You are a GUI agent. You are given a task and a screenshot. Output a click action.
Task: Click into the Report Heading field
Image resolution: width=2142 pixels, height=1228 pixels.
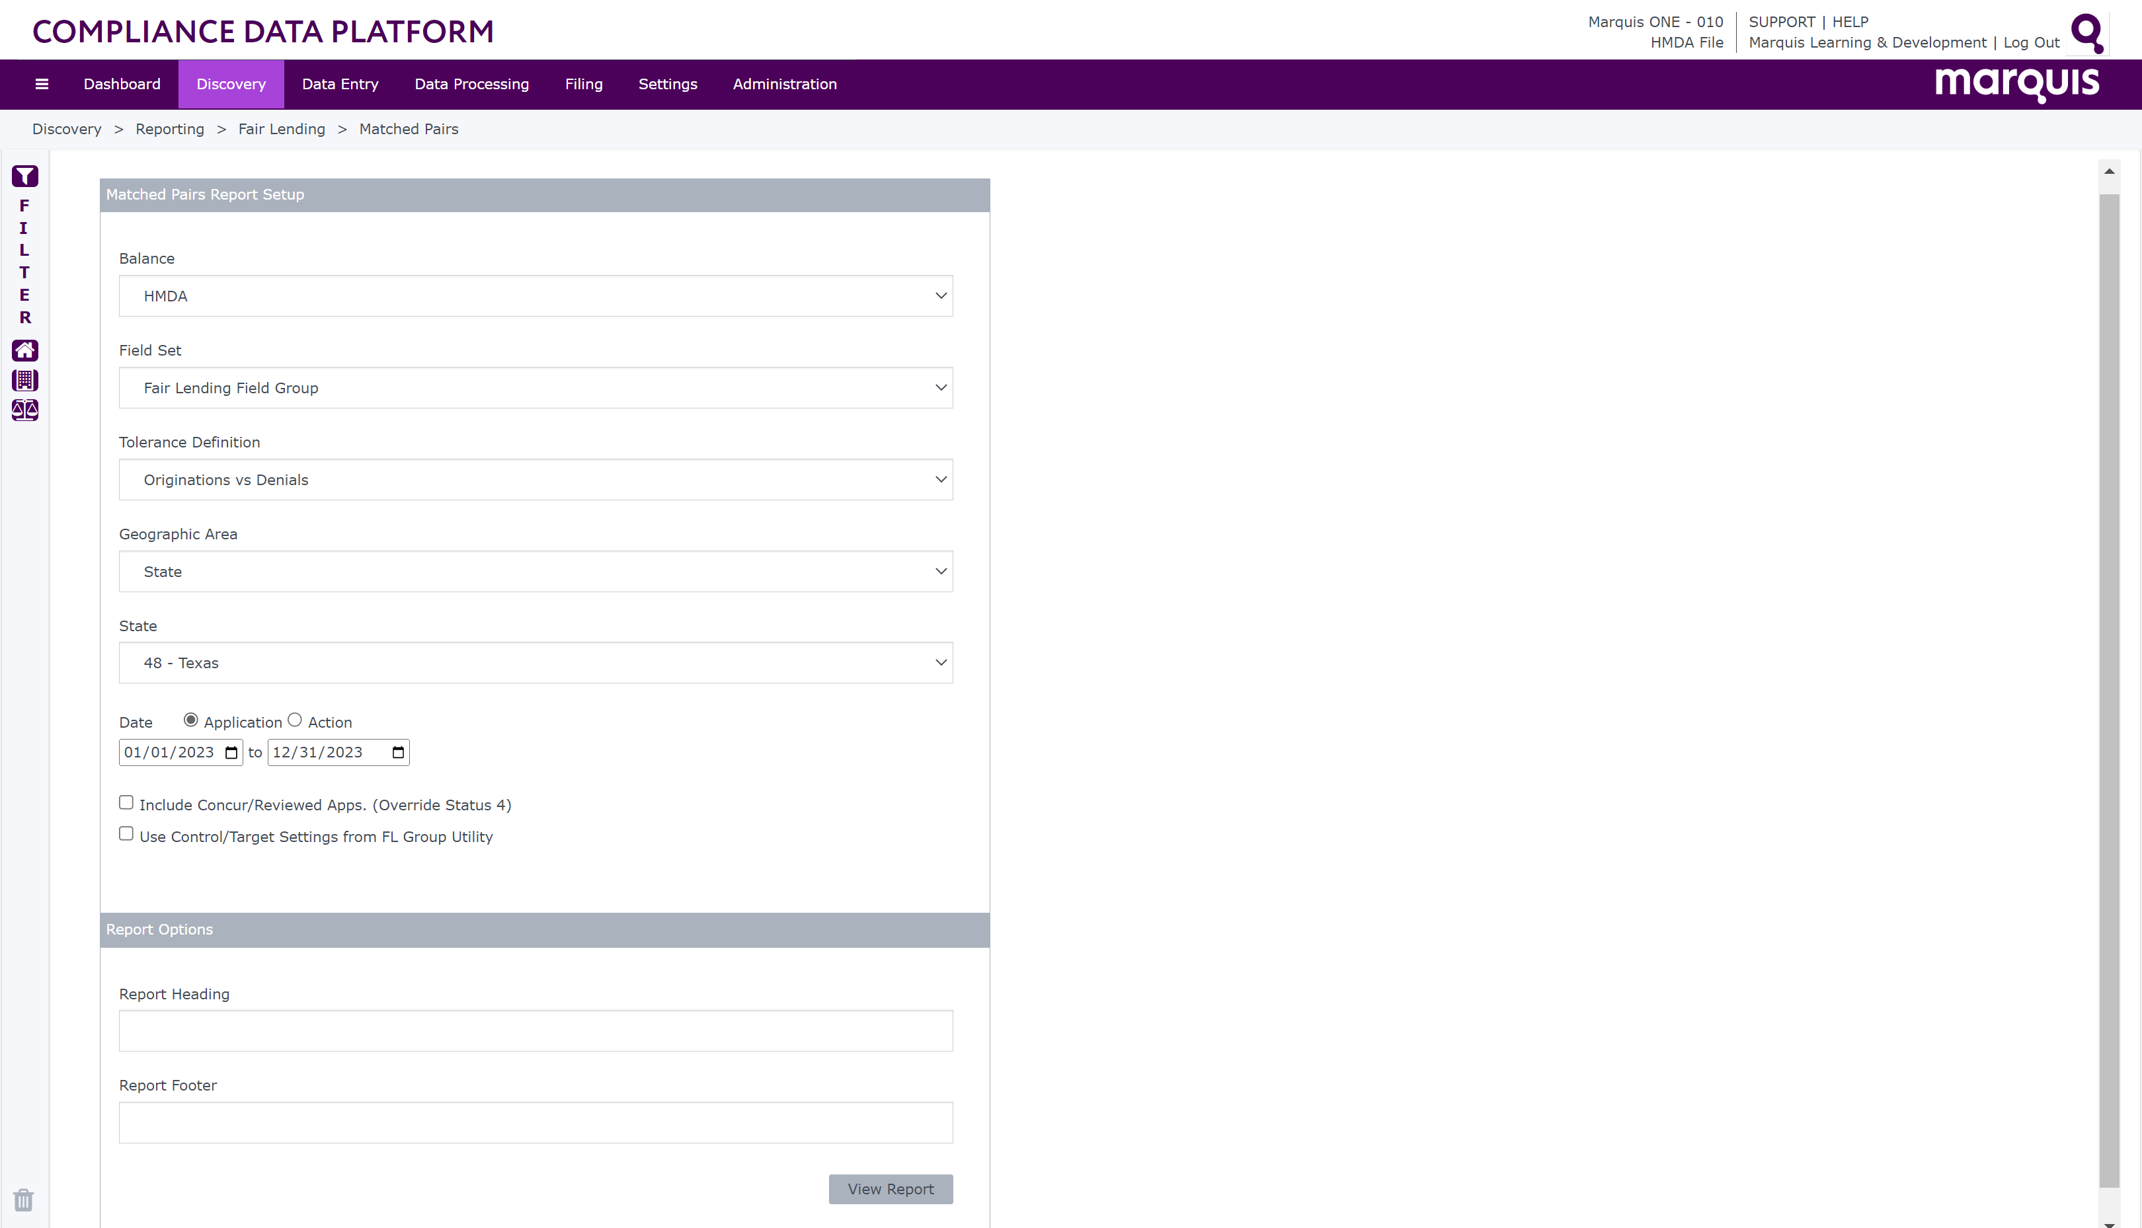click(535, 1030)
